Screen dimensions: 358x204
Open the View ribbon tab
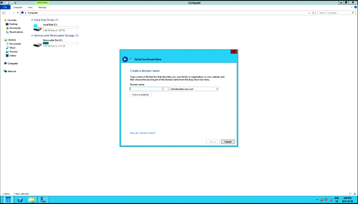click(x=30, y=7)
